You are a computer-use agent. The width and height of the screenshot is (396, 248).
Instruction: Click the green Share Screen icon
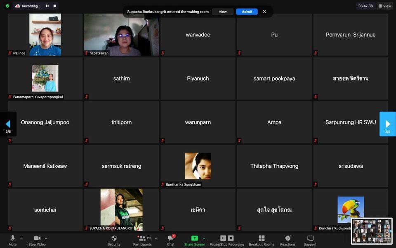(194, 238)
